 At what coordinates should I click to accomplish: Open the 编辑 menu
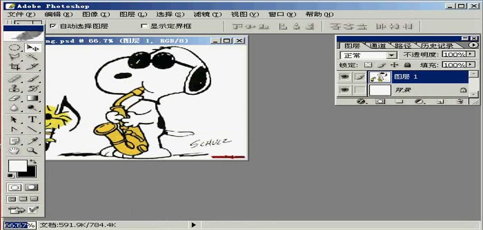tap(59, 14)
